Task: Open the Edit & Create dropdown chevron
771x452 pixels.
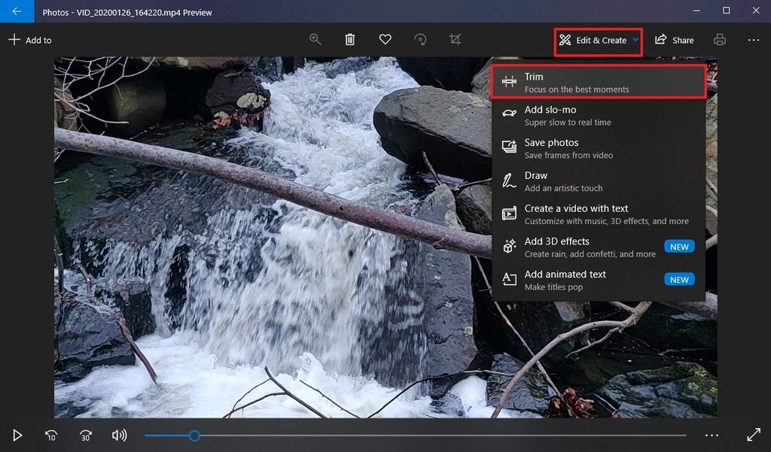Action: coord(635,40)
